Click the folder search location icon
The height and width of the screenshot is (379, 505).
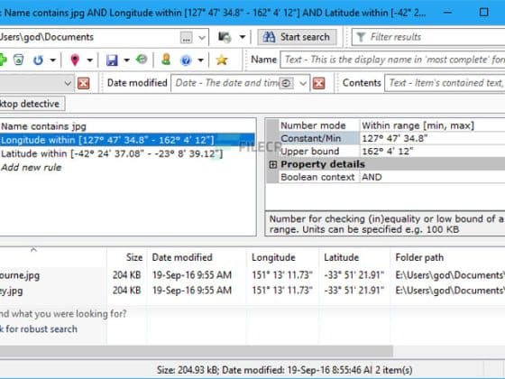coord(225,37)
